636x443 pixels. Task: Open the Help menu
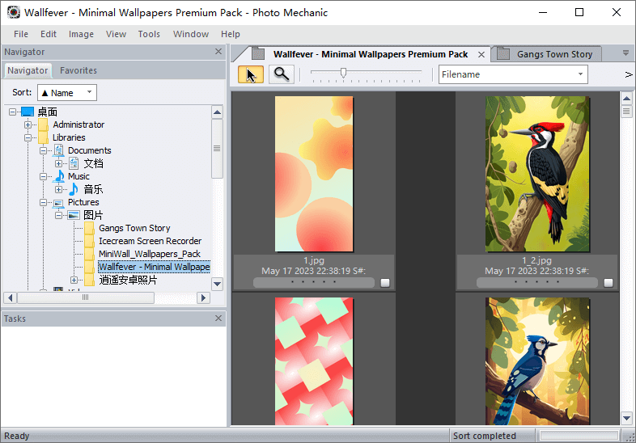[x=231, y=34]
